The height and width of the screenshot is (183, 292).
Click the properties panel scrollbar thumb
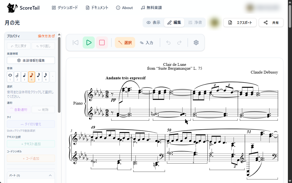pos(59,75)
